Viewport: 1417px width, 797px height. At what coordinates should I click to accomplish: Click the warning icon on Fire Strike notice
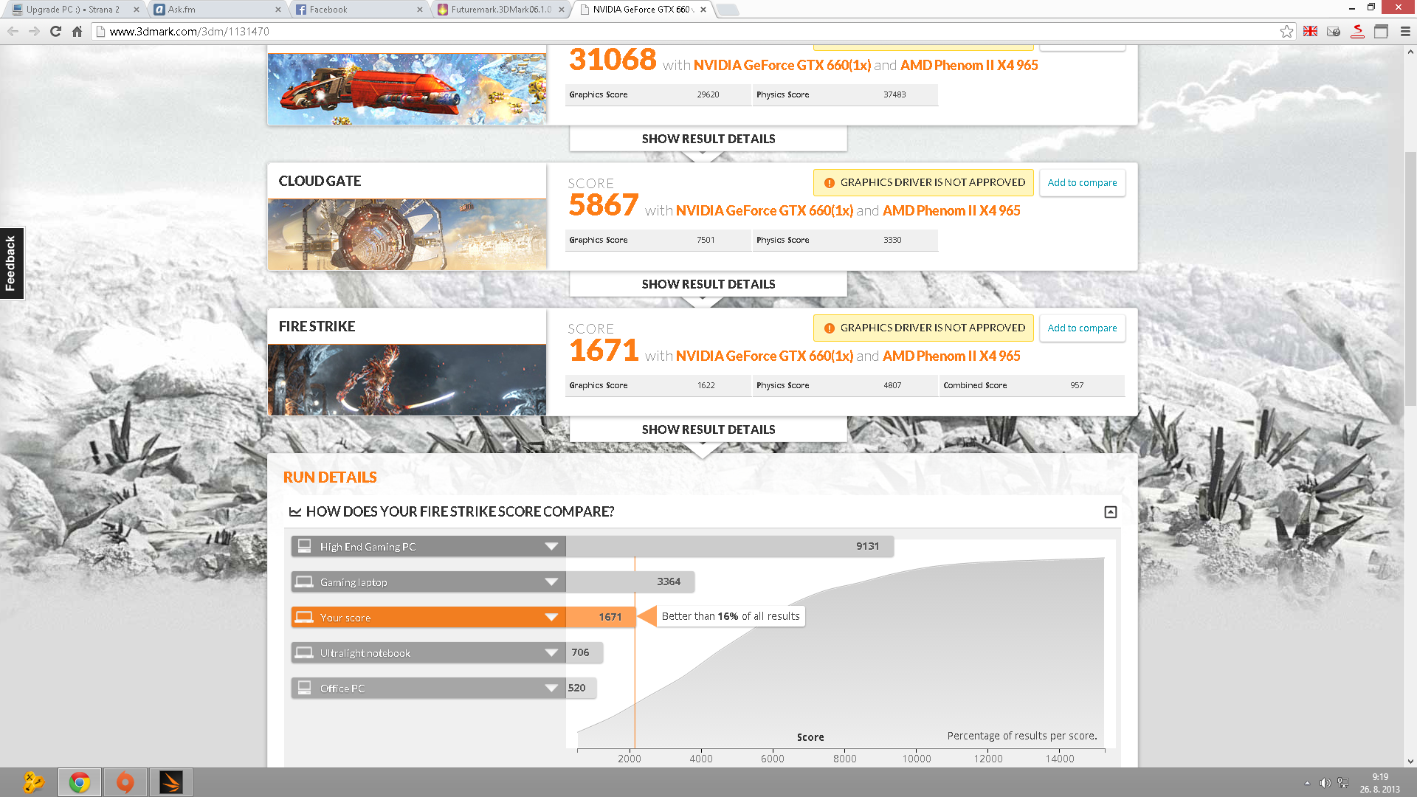coord(829,328)
